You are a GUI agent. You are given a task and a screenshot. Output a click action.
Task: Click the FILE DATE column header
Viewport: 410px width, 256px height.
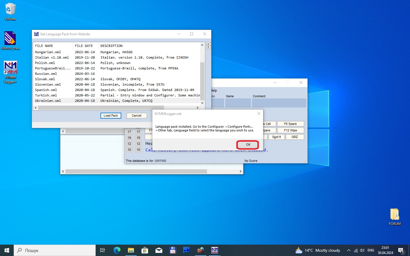pos(86,46)
